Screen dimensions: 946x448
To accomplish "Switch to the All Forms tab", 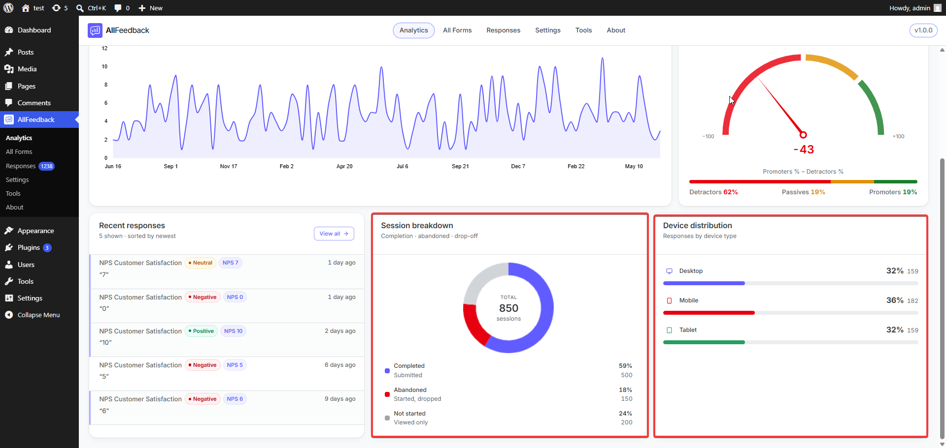I will (x=457, y=30).
